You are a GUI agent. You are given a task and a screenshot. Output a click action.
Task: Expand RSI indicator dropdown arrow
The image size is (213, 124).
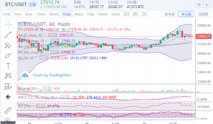click(x=32, y=106)
